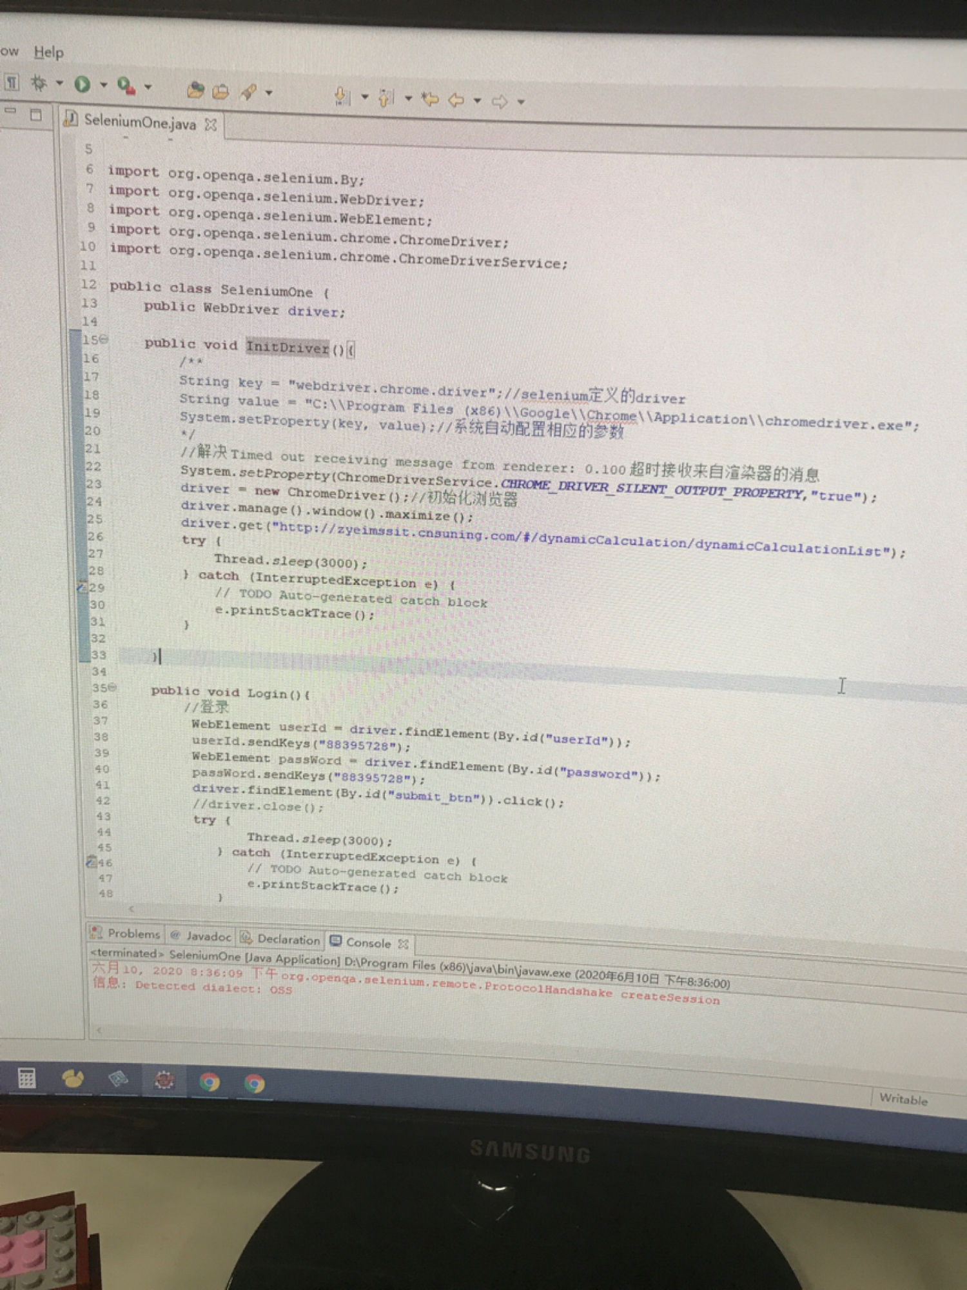Click the task marker beside line 46
This screenshot has width=967, height=1290.
[91, 862]
